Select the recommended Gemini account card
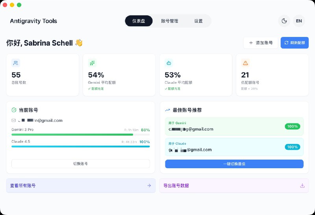 234,127
